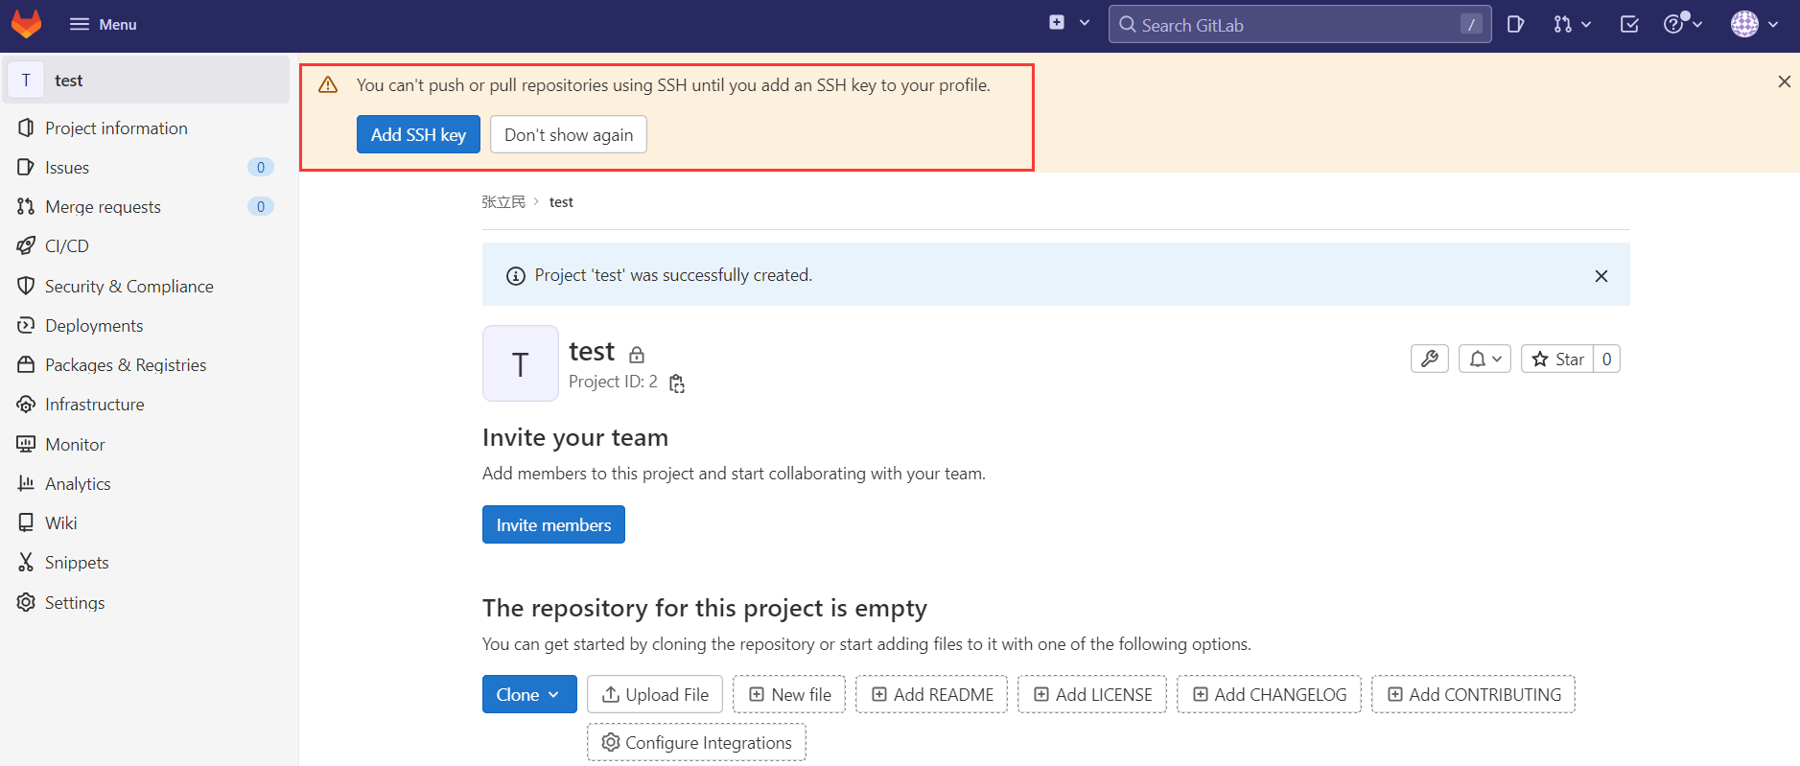Click Upload File button
Image resolution: width=1800 pixels, height=766 pixels.
[x=655, y=694]
